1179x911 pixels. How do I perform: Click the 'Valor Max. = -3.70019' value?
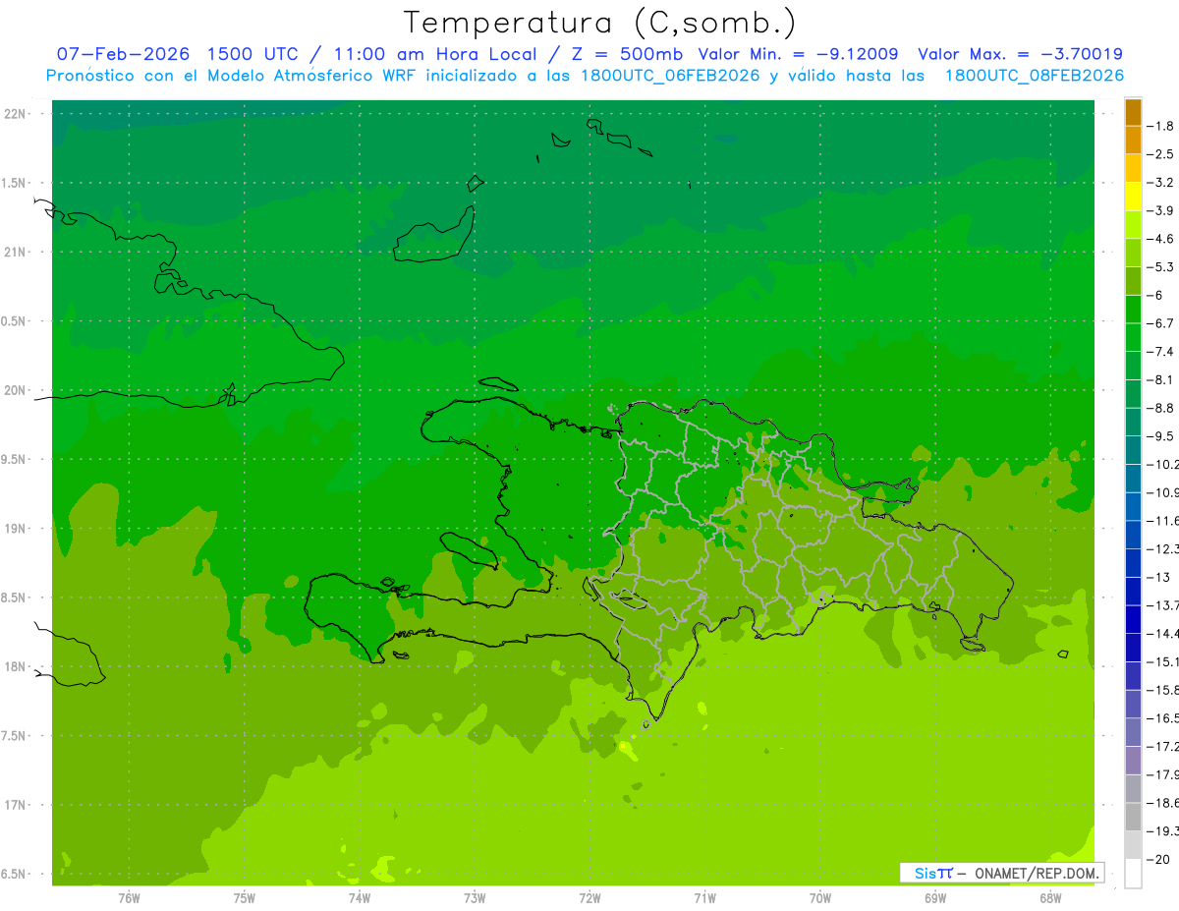(x=1020, y=54)
